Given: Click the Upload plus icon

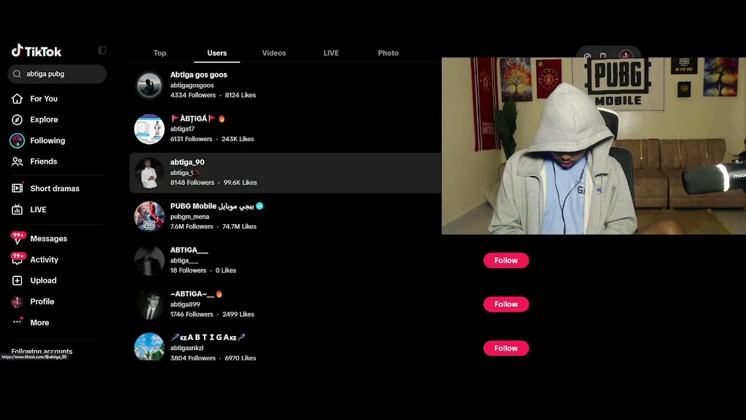Looking at the screenshot, I should [x=17, y=281].
